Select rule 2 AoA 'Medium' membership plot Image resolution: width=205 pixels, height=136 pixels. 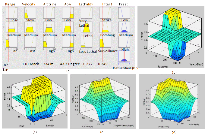pos(68,27)
